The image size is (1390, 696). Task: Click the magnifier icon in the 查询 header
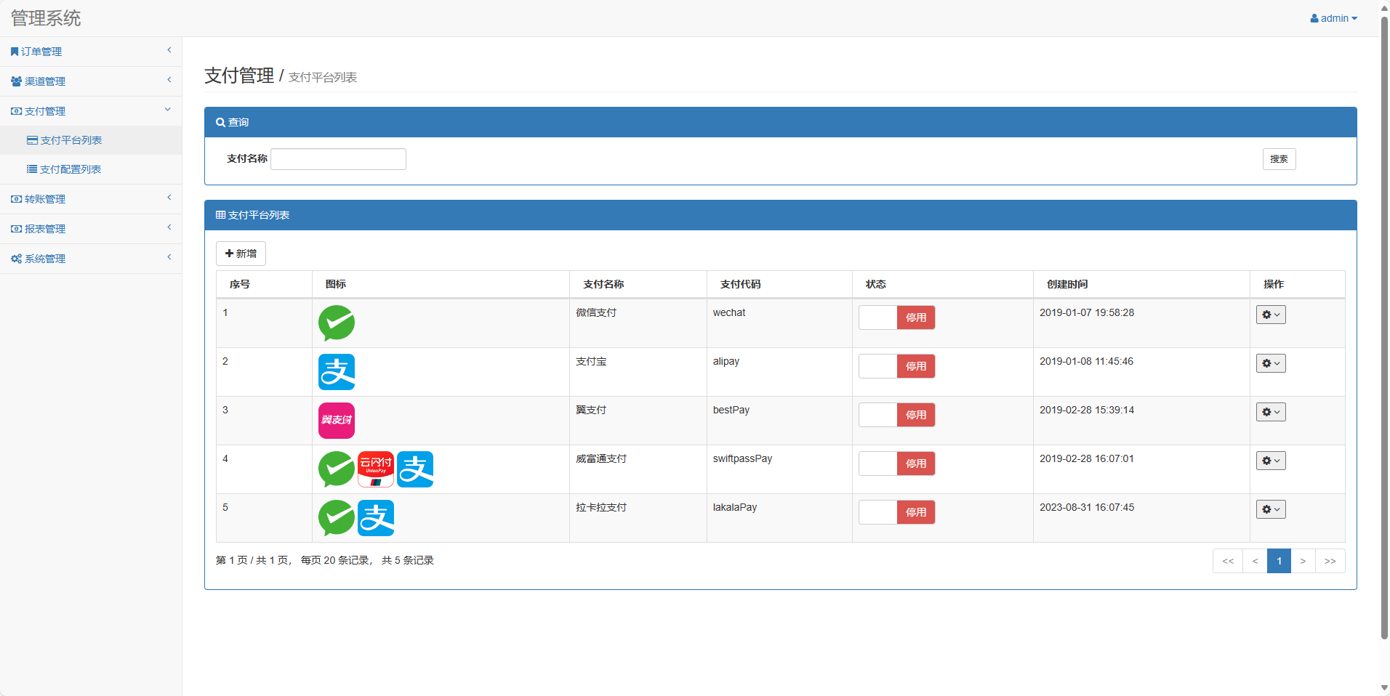[220, 122]
